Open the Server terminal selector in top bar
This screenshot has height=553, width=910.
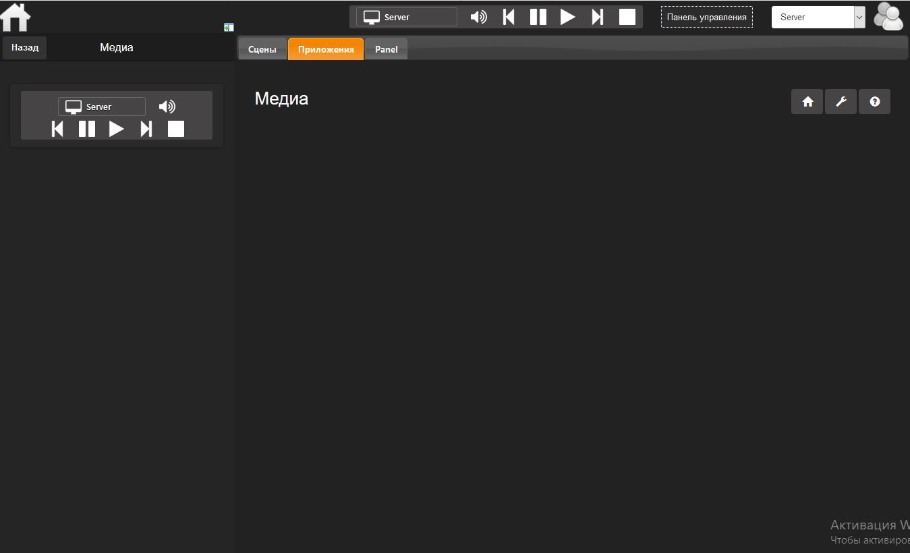[x=406, y=17]
